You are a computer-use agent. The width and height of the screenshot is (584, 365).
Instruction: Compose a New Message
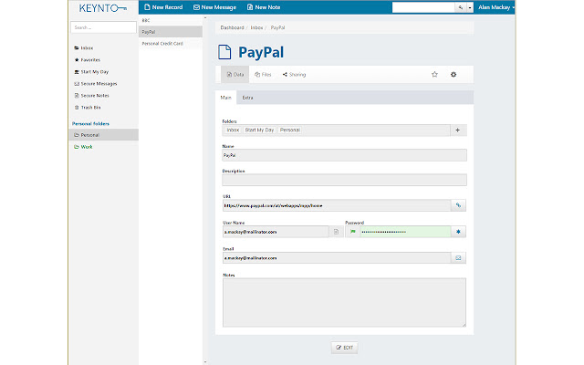tap(214, 7)
